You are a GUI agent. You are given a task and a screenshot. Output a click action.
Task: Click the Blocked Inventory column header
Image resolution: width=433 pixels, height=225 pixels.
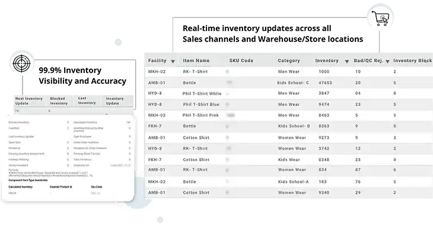59,101
